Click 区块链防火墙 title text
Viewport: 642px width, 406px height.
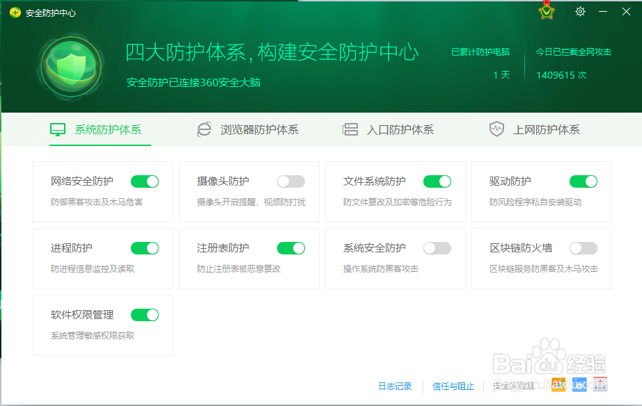point(521,247)
